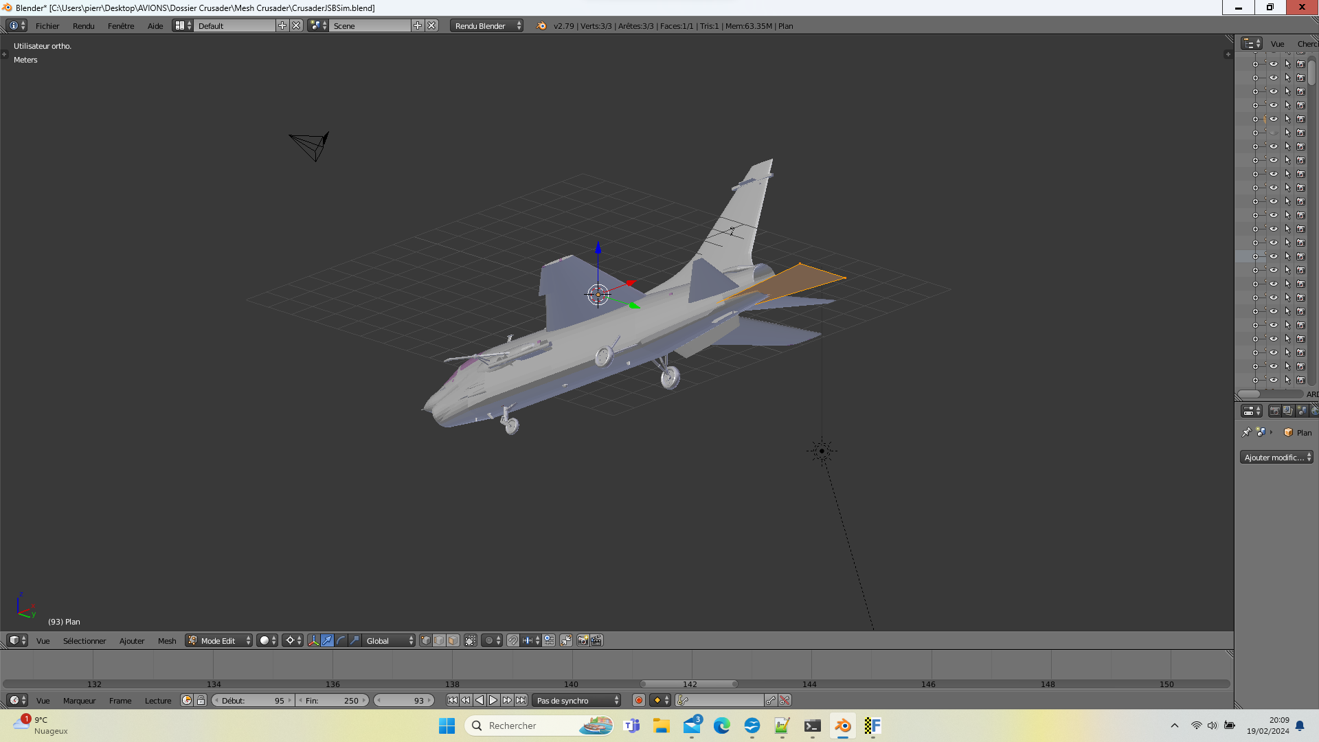The image size is (1319, 742).
Task: Toggle the snap magnet during transform
Action: [x=513, y=640]
